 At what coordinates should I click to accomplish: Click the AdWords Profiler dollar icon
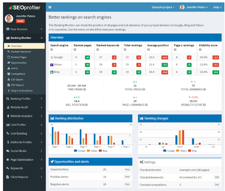8,142
